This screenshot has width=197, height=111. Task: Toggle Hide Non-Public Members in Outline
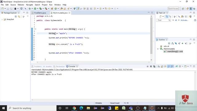(183, 43)
